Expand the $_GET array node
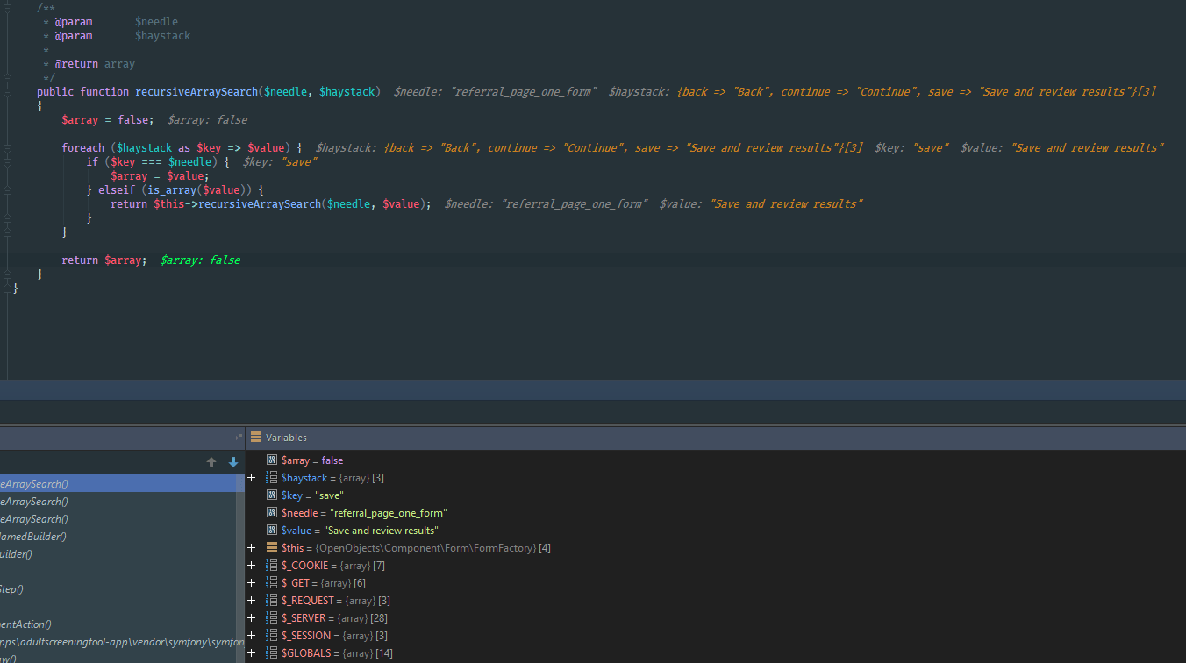Image resolution: width=1186 pixels, height=663 pixels. (x=252, y=583)
